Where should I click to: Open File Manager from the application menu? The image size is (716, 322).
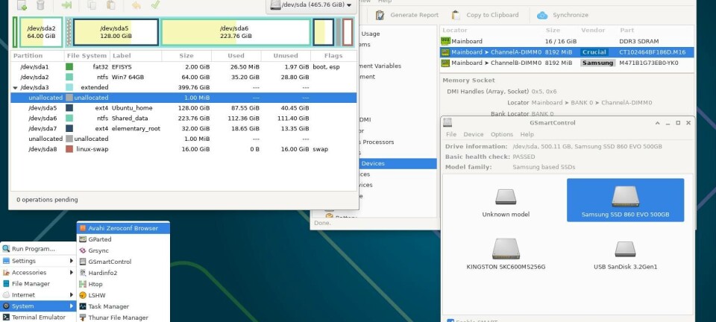coord(38,284)
